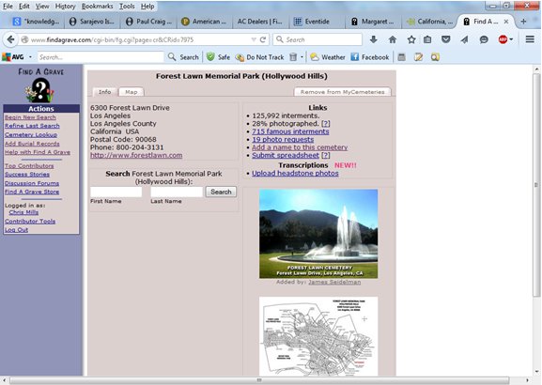Open the trash can dropdown arrow
Screen dimensions: 542x385
coord(302,57)
